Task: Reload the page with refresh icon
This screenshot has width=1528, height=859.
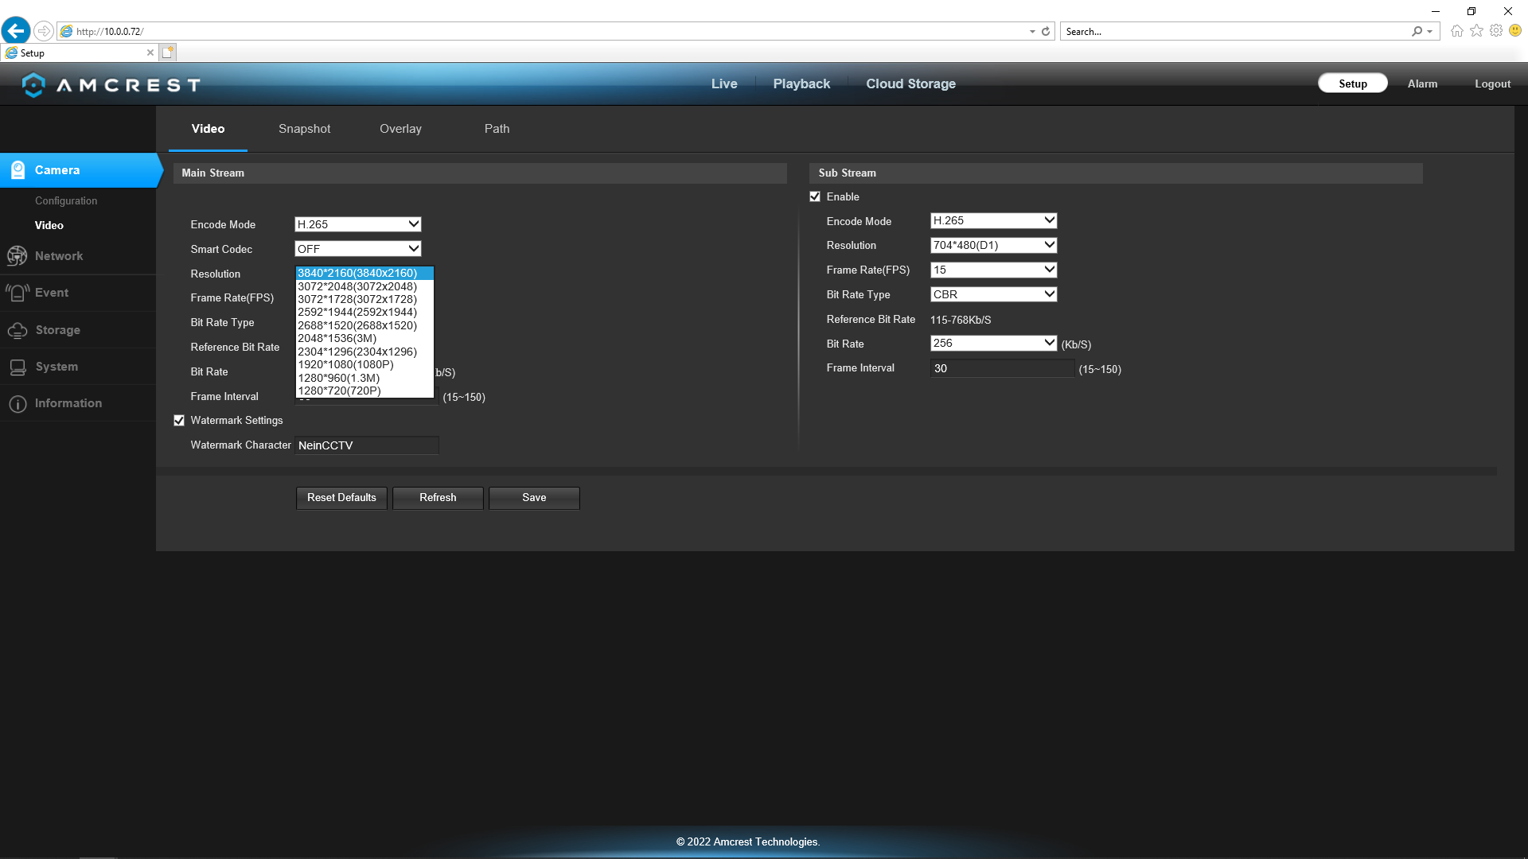Action: pos(1046,32)
